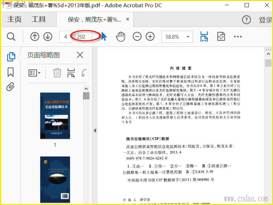Click document scroll up arrow

point(268,54)
